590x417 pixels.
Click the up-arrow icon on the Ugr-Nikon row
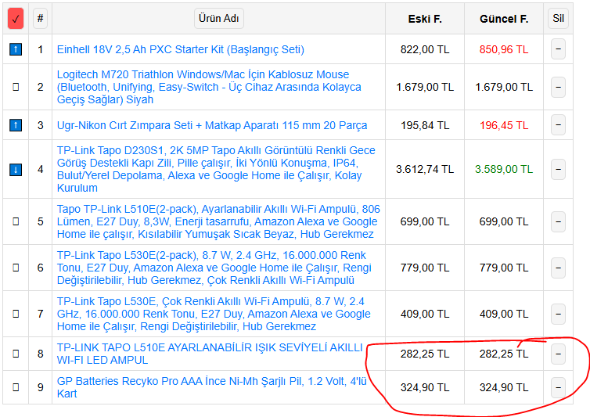[x=16, y=125]
